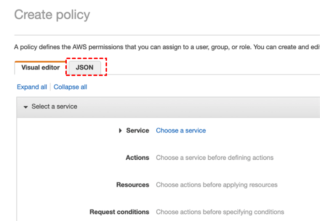Select the Visual editor tab

click(40, 67)
